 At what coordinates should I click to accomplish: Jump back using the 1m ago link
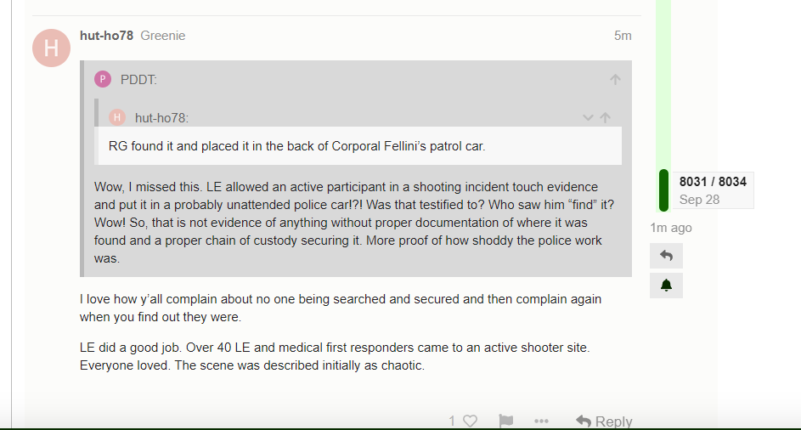pyautogui.click(x=671, y=228)
